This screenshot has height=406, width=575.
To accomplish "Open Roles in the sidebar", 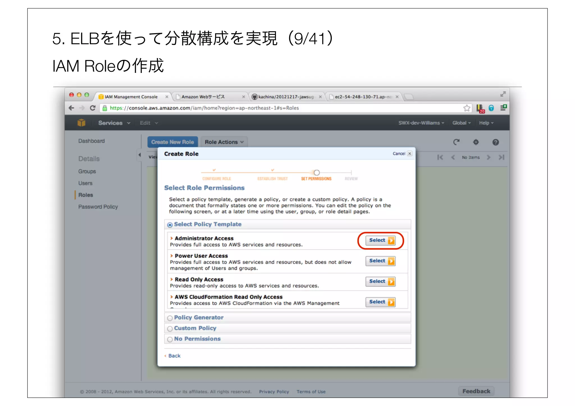I will [x=86, y=195].
